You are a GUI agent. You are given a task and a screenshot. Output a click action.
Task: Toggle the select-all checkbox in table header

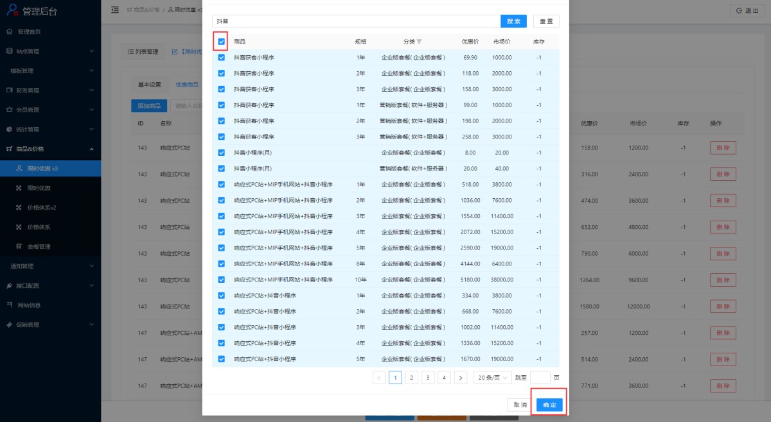tap(221, 42)
